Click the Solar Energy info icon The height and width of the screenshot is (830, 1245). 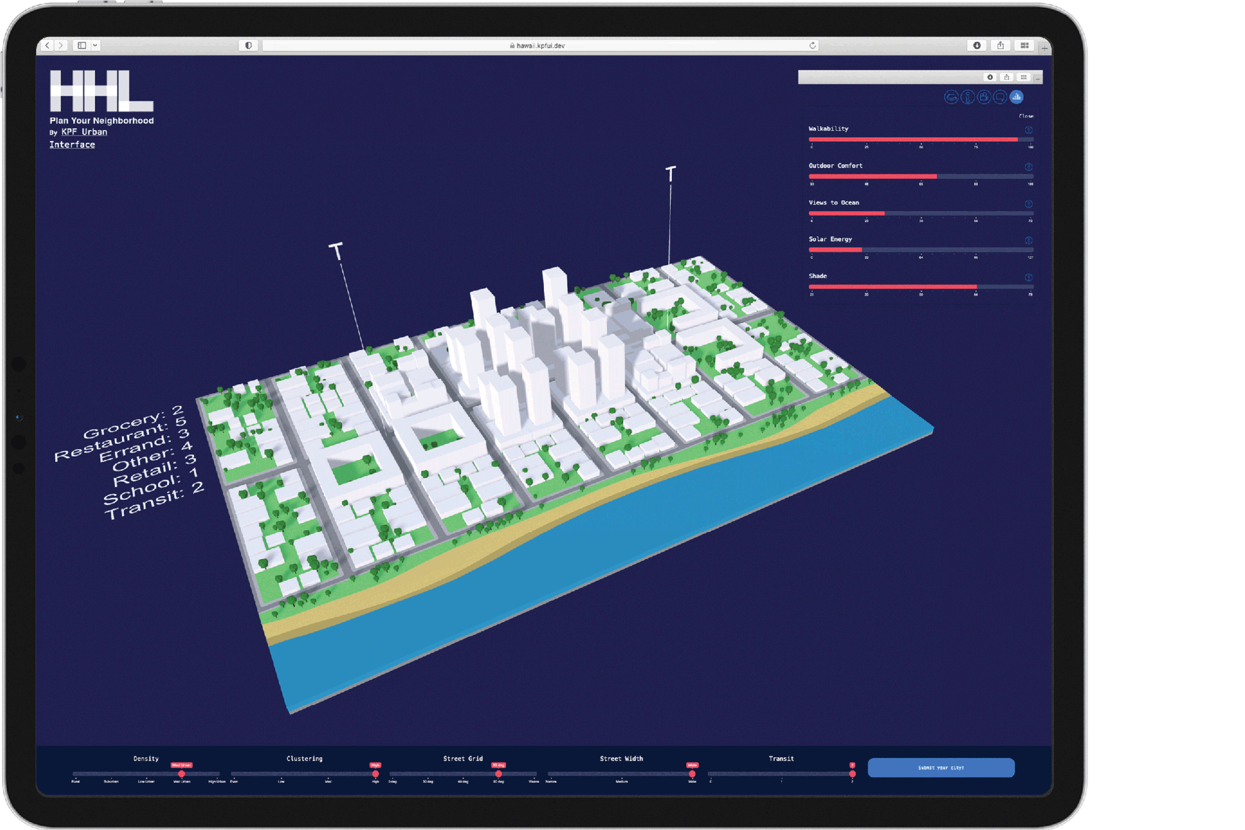coord(1028,241)
